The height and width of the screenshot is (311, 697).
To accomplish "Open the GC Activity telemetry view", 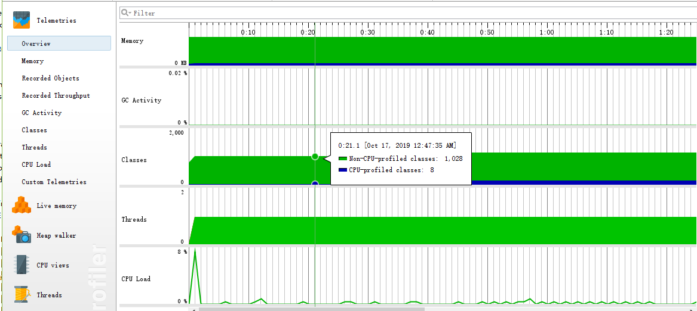I will pyautogui.click(x=42, y=113).
